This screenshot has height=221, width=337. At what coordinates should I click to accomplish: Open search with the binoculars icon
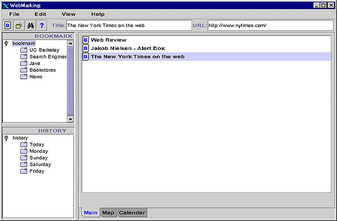[x=30, y=26]
